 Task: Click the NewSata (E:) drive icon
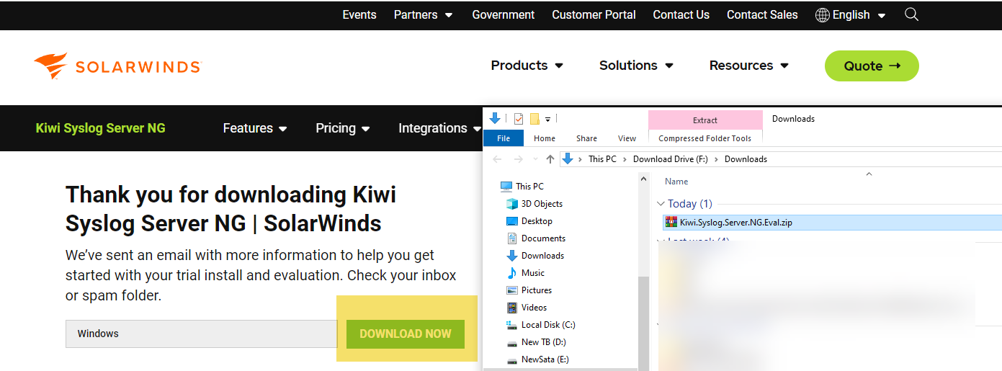(512, 359)
